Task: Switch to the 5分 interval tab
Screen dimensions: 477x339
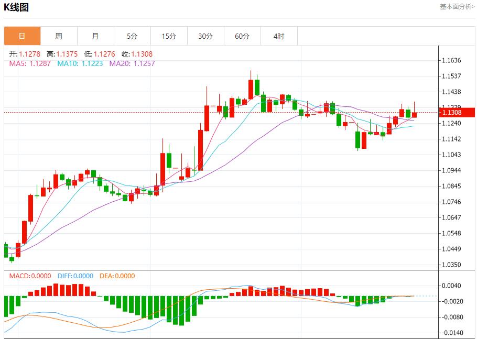Action: point(132,36)
